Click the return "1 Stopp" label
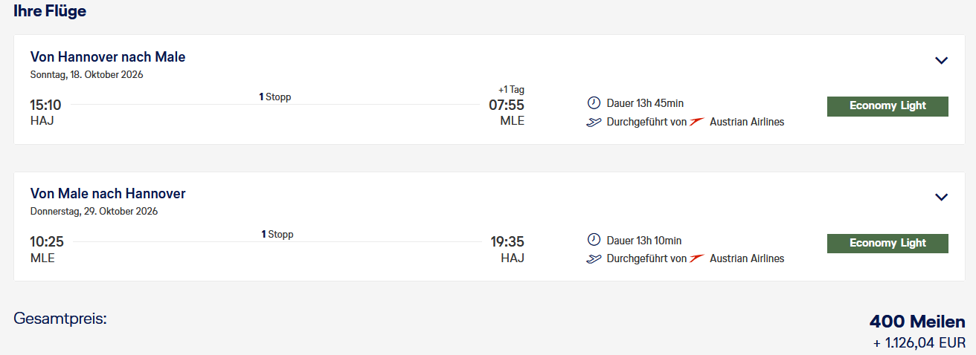The width and height of the screenshot is (976, 355). (x=277, y=234)
